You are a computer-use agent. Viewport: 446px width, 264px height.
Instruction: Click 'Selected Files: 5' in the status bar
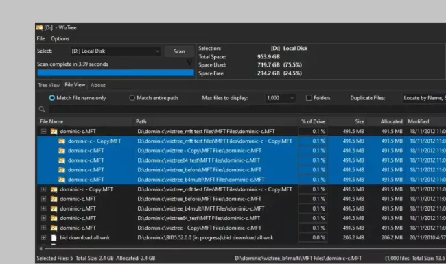pyautogui.click(x=55, y=259)
